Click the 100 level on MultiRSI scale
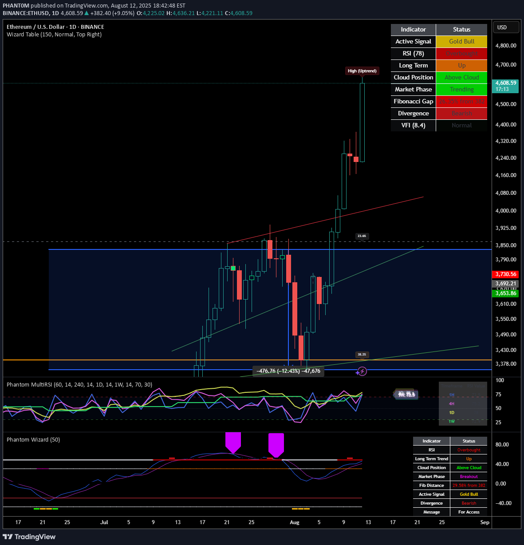The image size is (524, 545). tap(500, 380)
